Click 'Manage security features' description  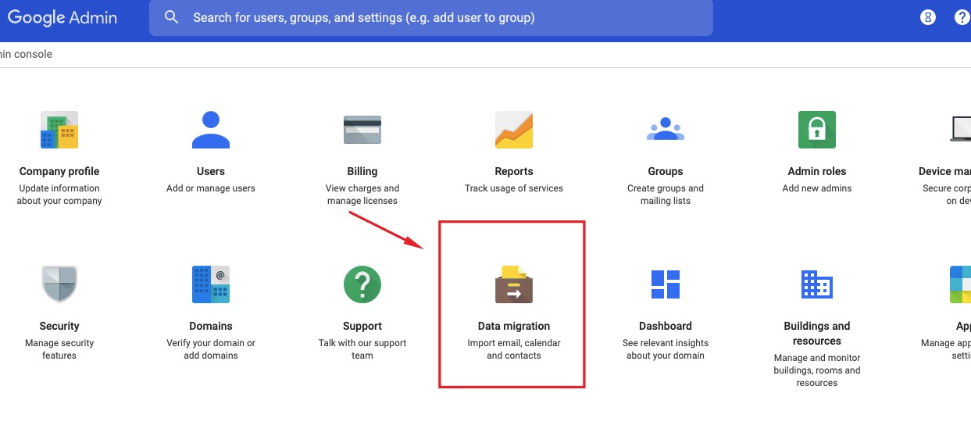click(x=59, y=349)
